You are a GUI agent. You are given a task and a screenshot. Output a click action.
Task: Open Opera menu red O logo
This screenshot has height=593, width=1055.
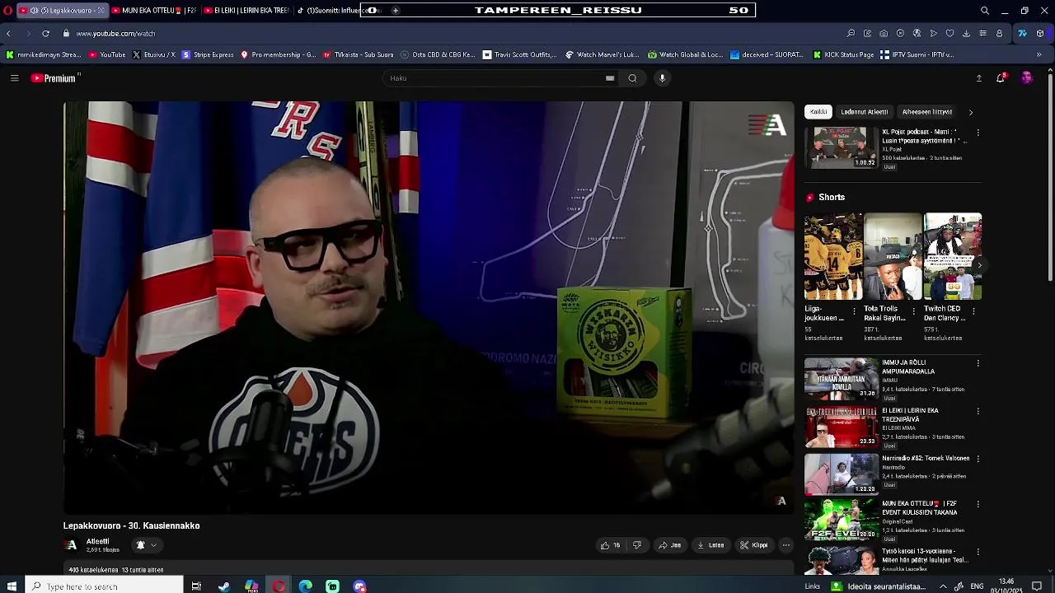[8, 11]
